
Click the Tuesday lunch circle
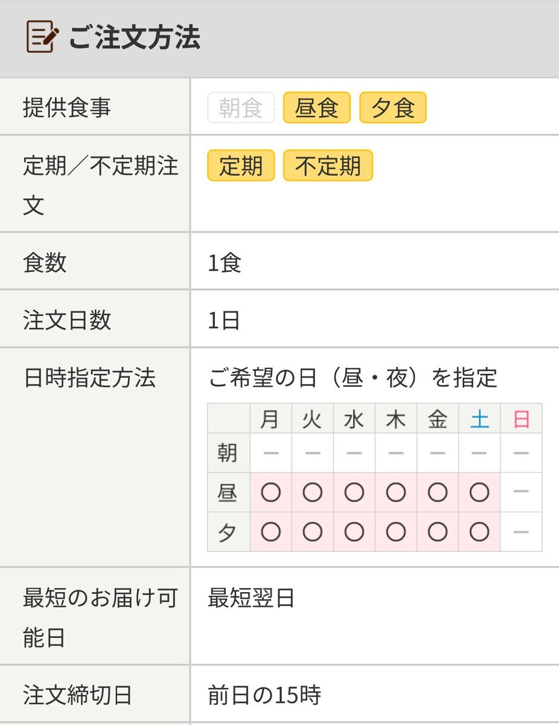point(312,493)
